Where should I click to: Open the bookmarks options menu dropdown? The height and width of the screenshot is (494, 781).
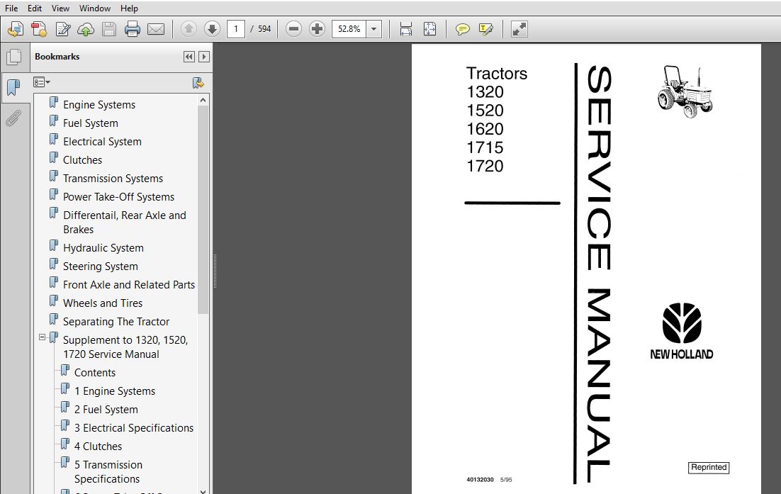point(42,82)
